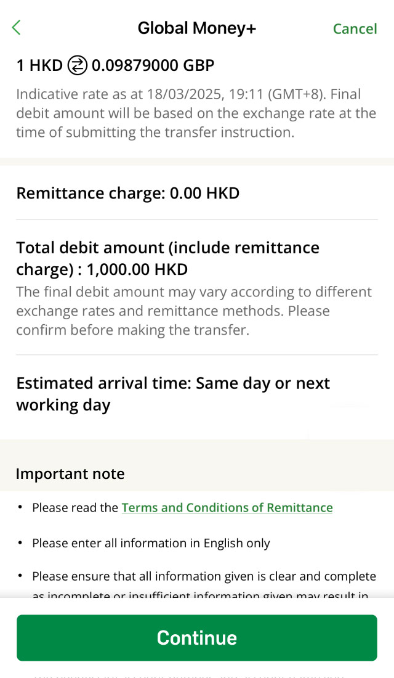This screenshot has width=394, height=678.
Task: Select the Total debit amount heading
Action: coord(167,248)
